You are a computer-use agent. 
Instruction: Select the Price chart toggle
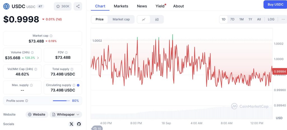point(99,19)
